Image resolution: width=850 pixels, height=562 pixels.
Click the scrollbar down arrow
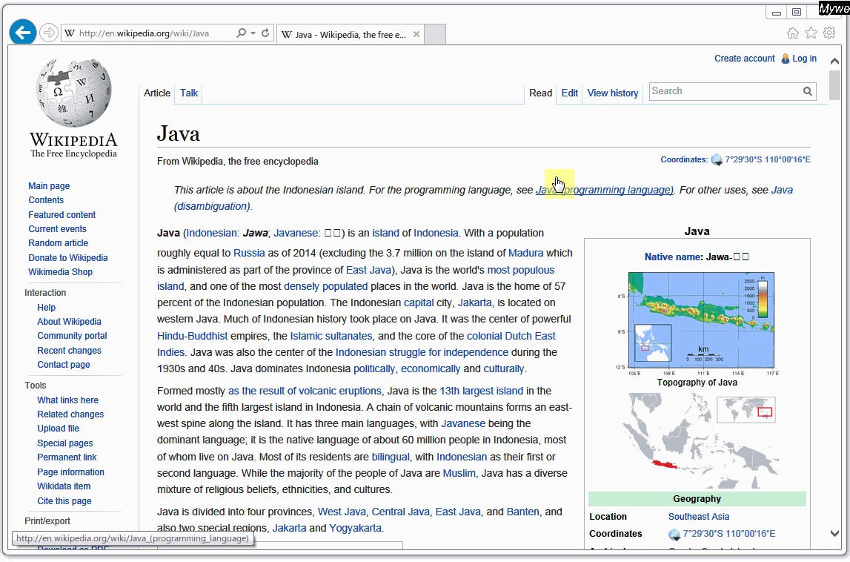tap(834, 533)
